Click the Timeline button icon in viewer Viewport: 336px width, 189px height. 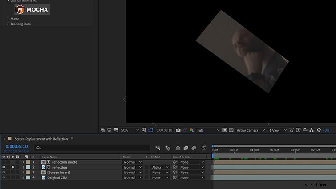point(305,130)
